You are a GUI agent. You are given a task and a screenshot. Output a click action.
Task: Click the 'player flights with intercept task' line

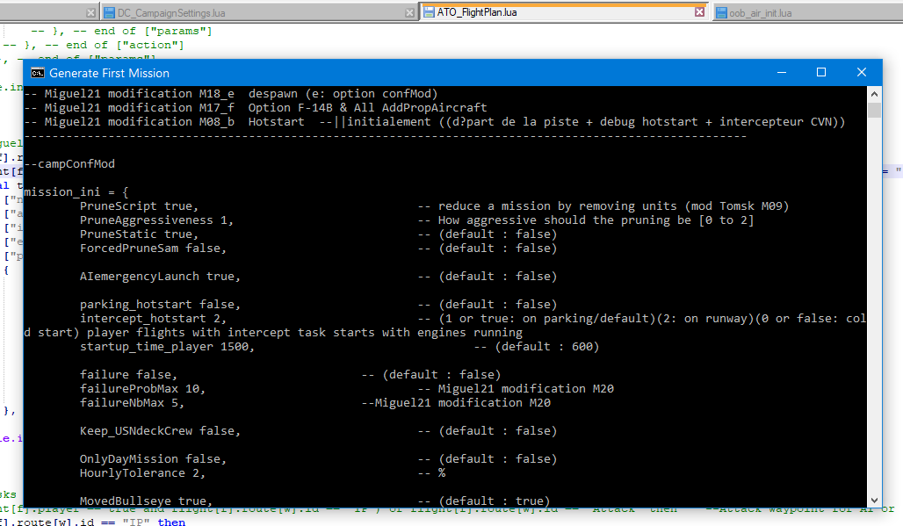click(273, 333)
